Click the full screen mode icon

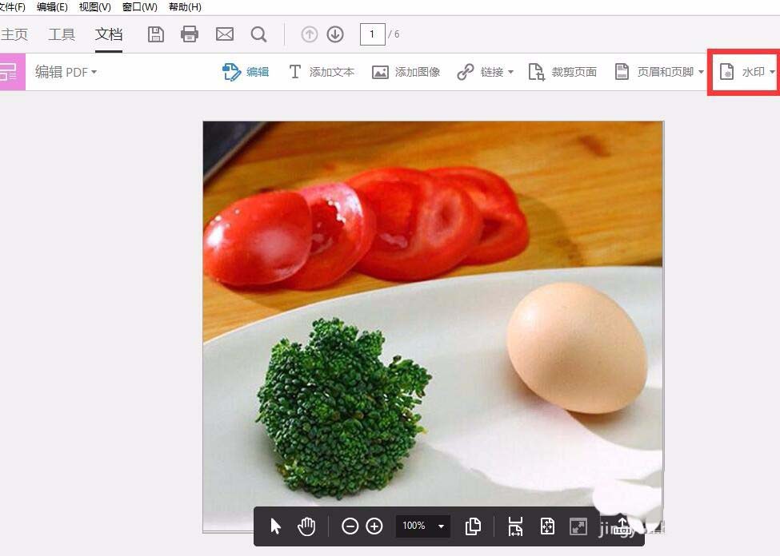[578, 526]
